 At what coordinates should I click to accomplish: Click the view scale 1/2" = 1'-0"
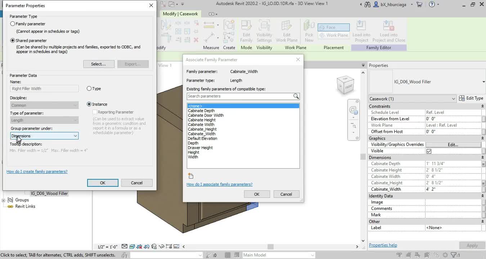(x=108, y=247)
